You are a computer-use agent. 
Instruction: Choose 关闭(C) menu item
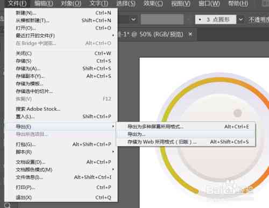click(61, 53)
